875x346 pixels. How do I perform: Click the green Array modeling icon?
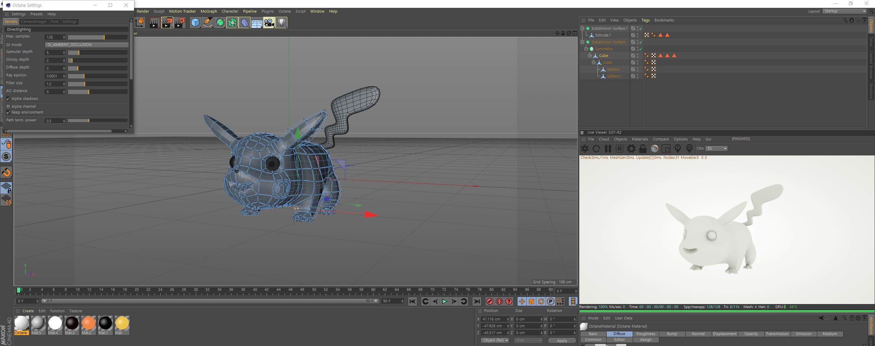coord(232,23)
